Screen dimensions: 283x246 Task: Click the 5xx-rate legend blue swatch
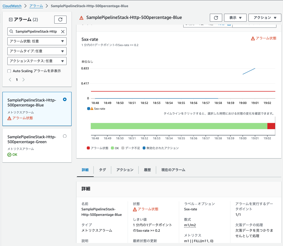(88, 109)
